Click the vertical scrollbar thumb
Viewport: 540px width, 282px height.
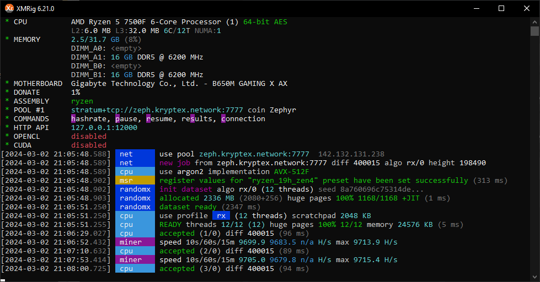(x=534, y=31)
